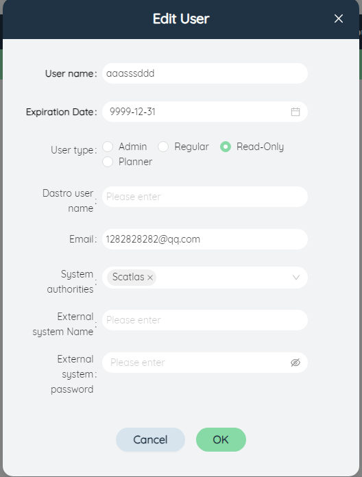Image resolution: width=362 pixels, height=477 pixels.
Task: Click the External system password field
Action: point(205,363)
